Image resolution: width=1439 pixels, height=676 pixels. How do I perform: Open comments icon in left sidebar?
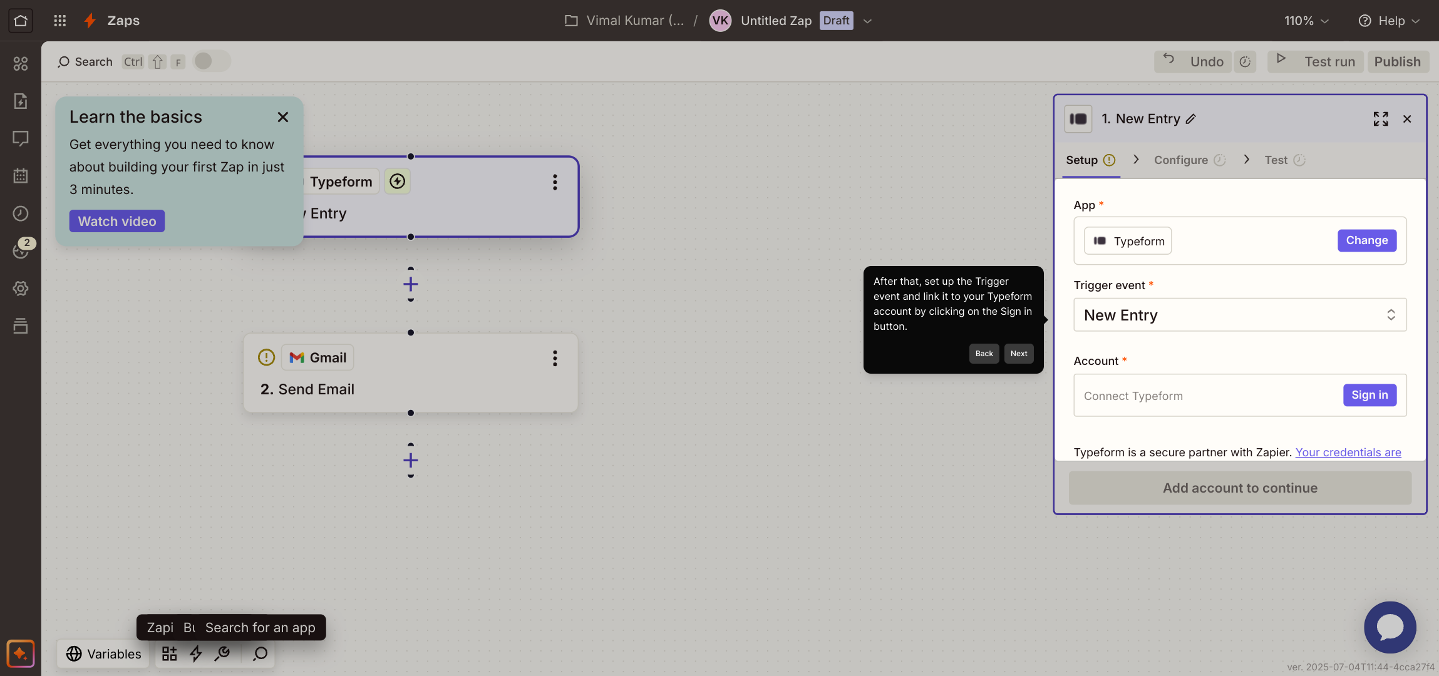coord(21,138)
